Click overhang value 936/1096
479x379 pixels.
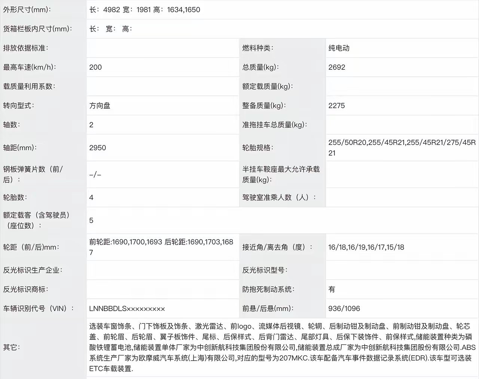[x=344, y=309]
